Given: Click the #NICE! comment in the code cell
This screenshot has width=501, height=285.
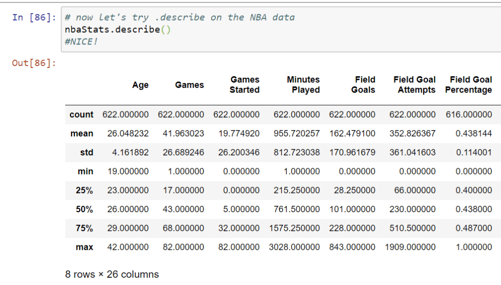Looking at the screenshot, I should [x=81, y=42].
